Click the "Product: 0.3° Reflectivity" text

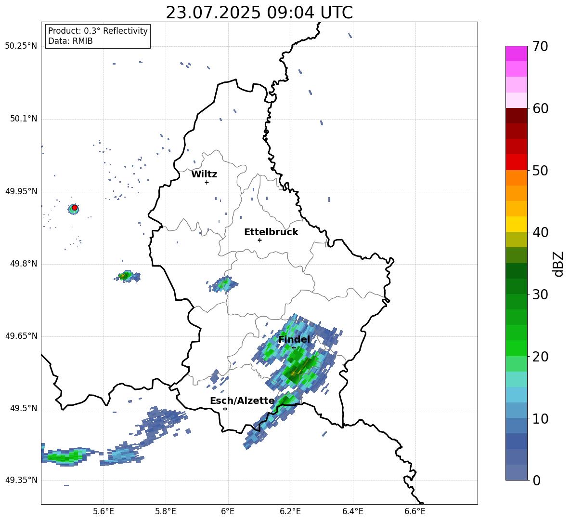coord(98,31)
